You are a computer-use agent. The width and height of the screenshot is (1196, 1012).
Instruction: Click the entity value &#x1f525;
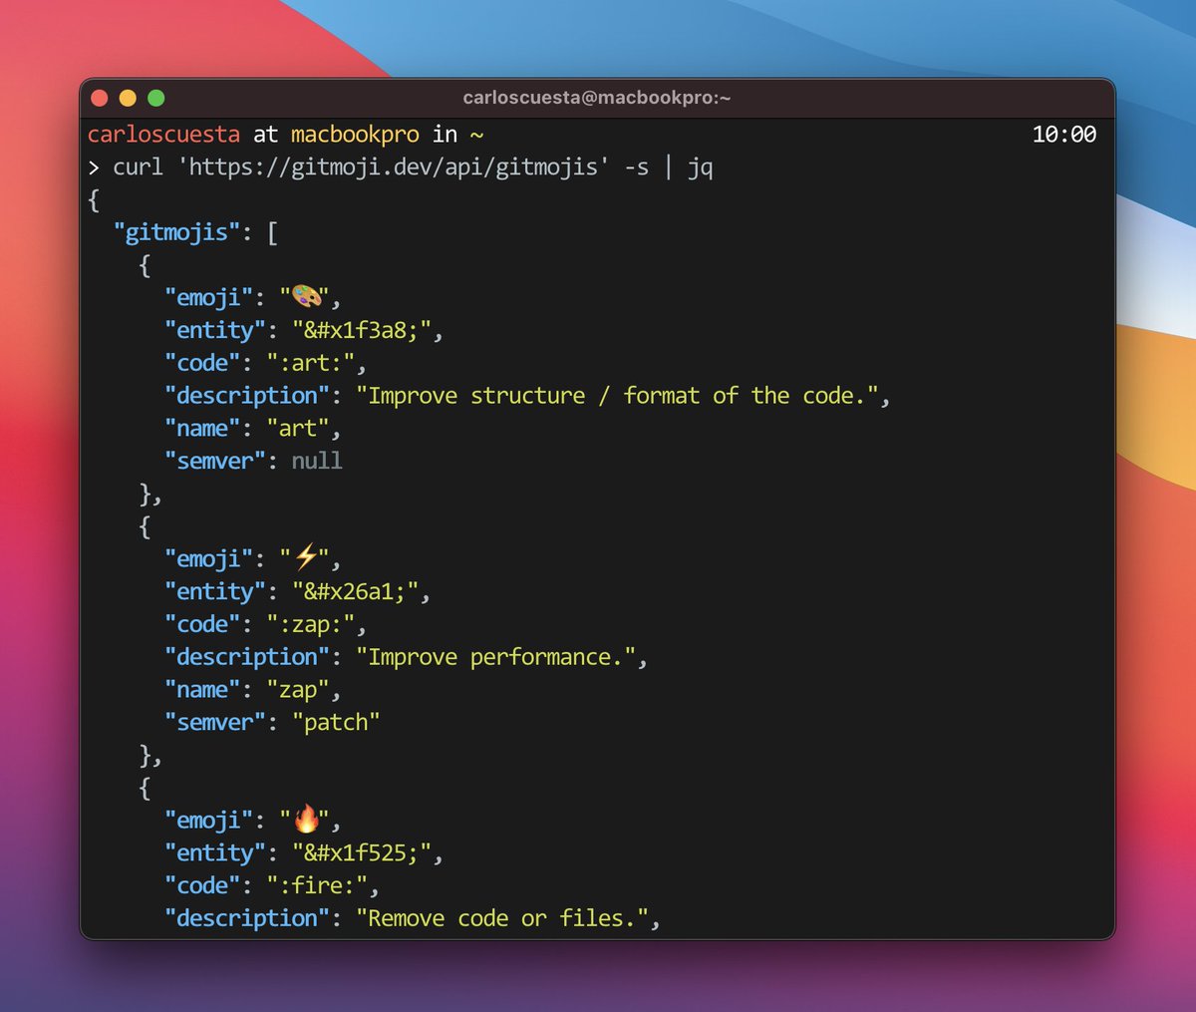(362, 853)
